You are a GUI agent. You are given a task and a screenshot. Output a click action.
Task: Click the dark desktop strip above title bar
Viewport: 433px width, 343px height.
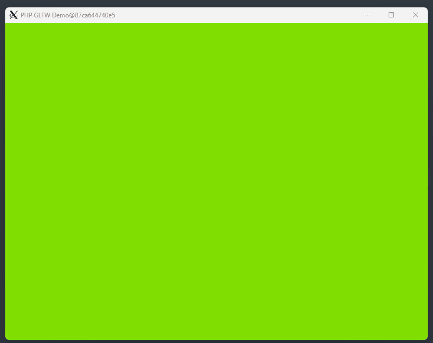[x=216, y=3]
